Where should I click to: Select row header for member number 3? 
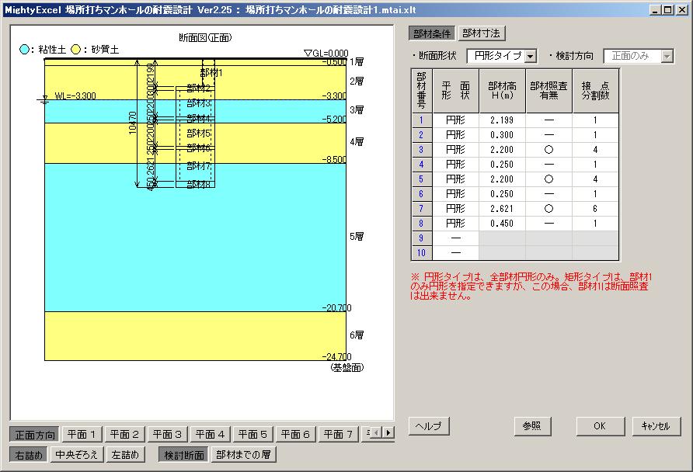pyautogui.click(x=421, y=150)
